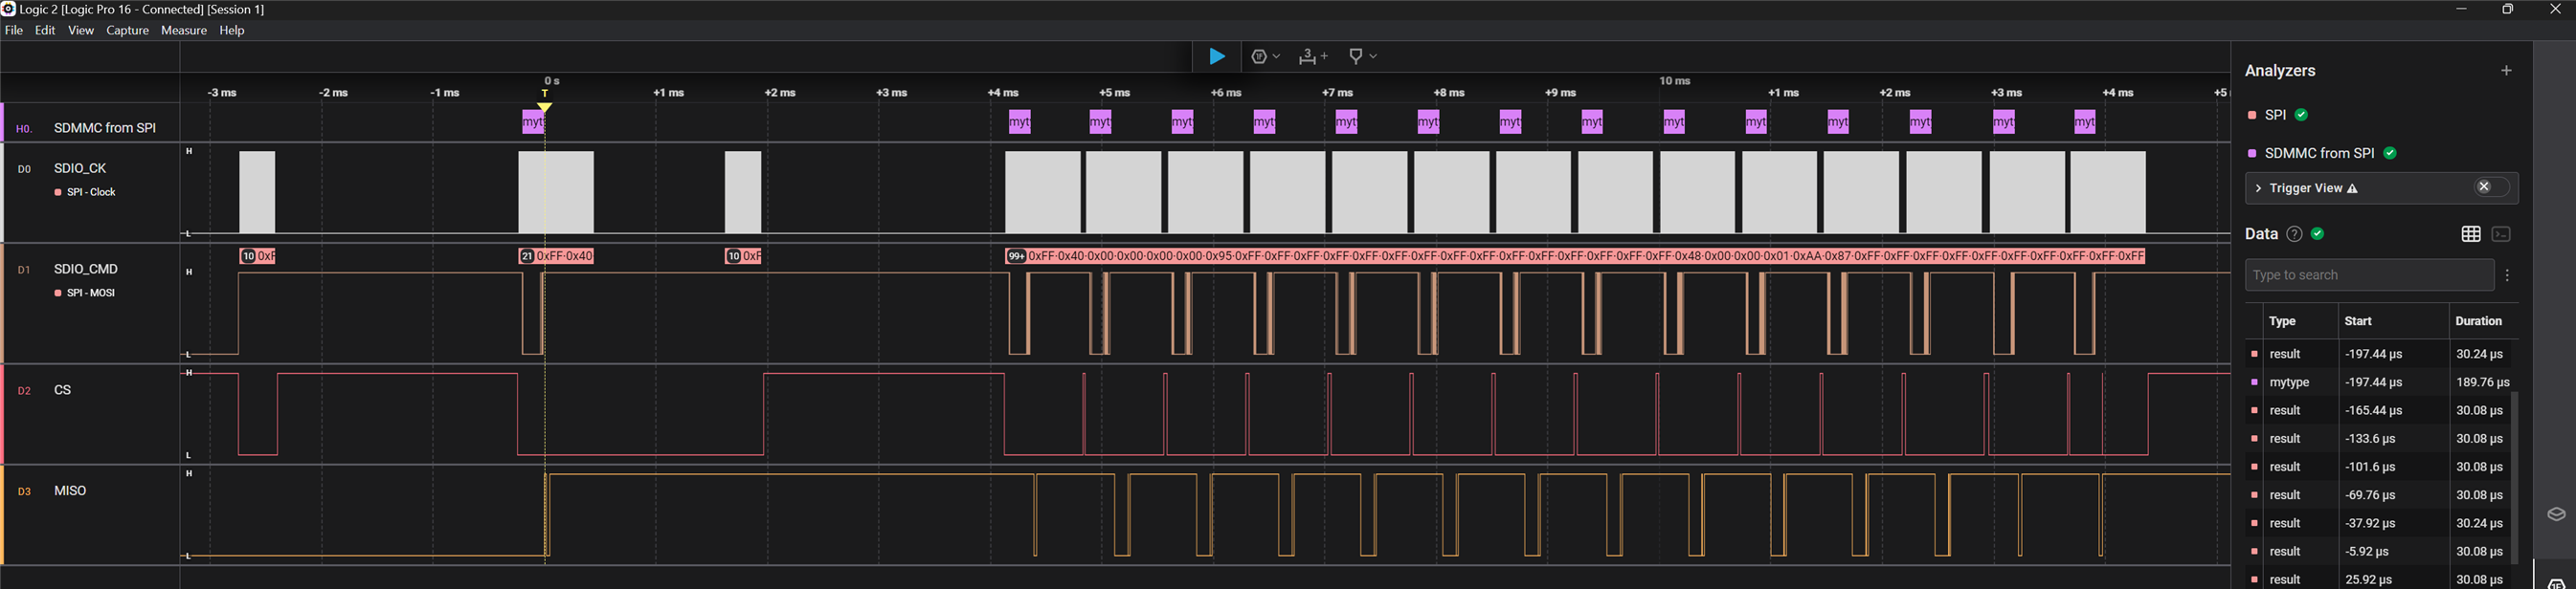Click the data table vertical scrollbar

tap(2514, 476)
